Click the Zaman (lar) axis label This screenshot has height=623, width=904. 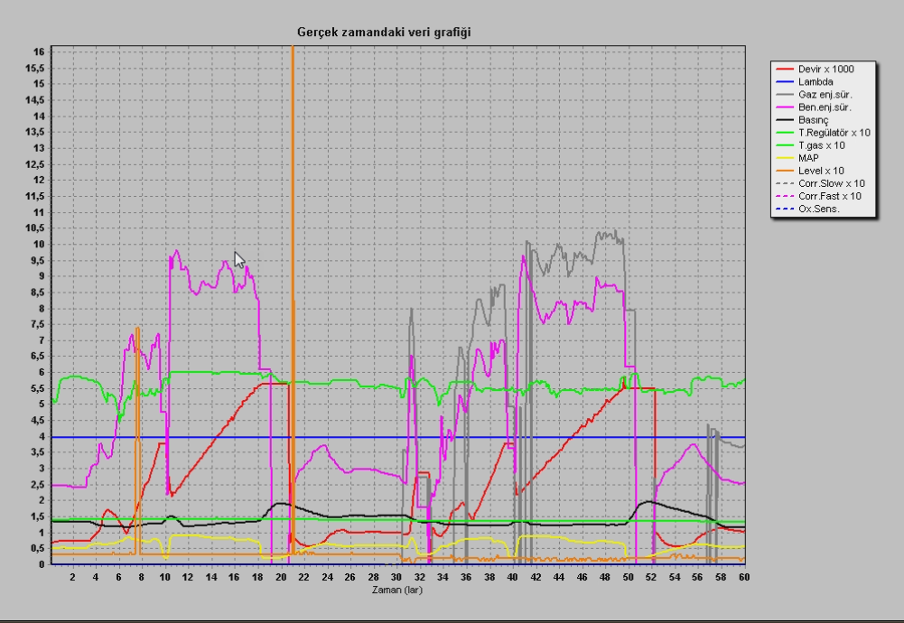[x=397, y=588]
